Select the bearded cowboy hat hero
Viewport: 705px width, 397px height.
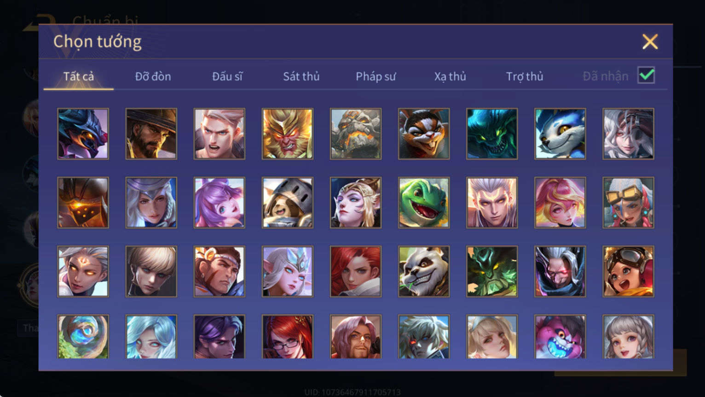click(151, 134)
